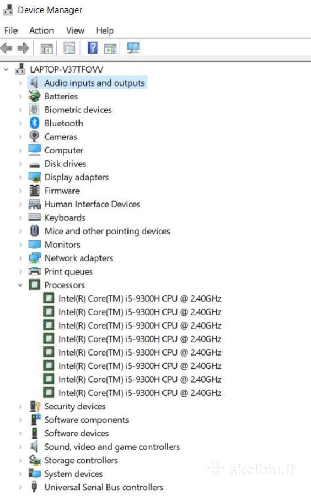Expand the Display adapters category
This screenshot has height=496, width=311.
20,177
